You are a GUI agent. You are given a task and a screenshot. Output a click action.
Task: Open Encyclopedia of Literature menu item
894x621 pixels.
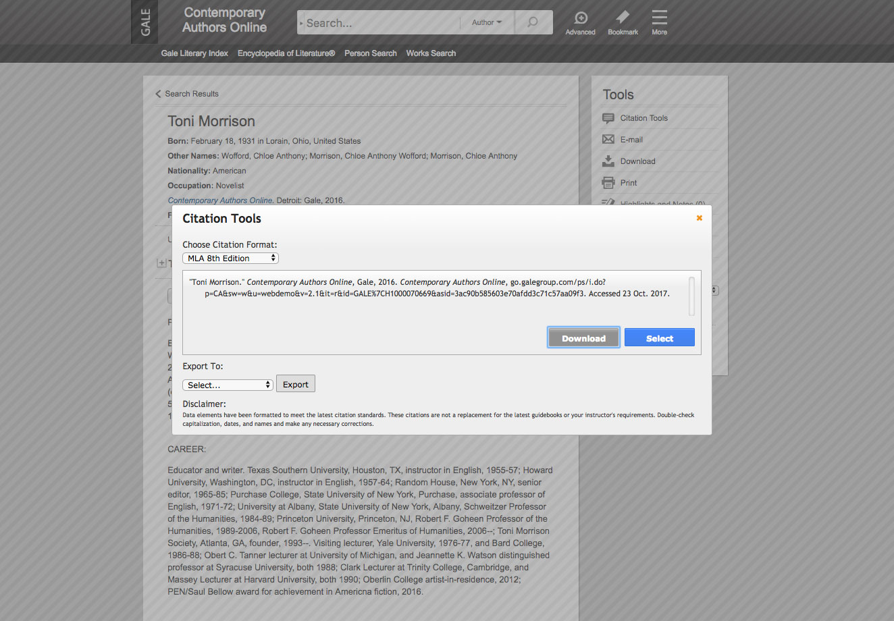[286, 53]
